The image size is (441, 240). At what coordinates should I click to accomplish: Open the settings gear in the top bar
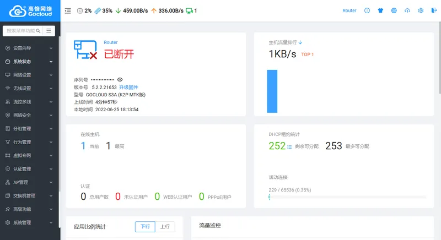pyautogui.click(x=421, y=10)
